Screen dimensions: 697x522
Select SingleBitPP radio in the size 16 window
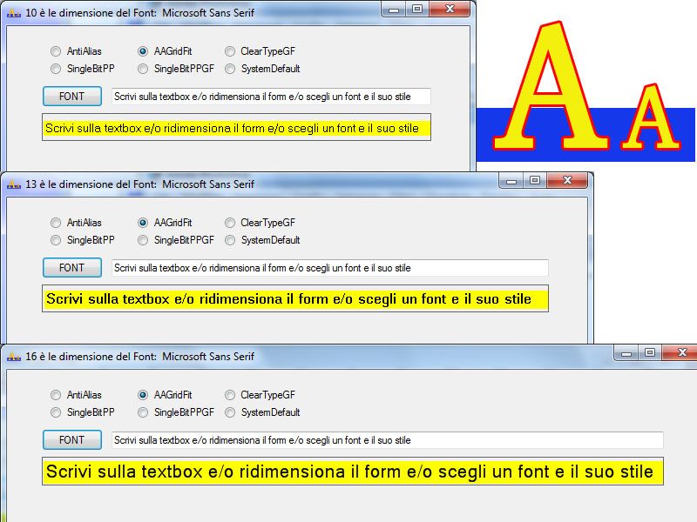pos(82,412)
